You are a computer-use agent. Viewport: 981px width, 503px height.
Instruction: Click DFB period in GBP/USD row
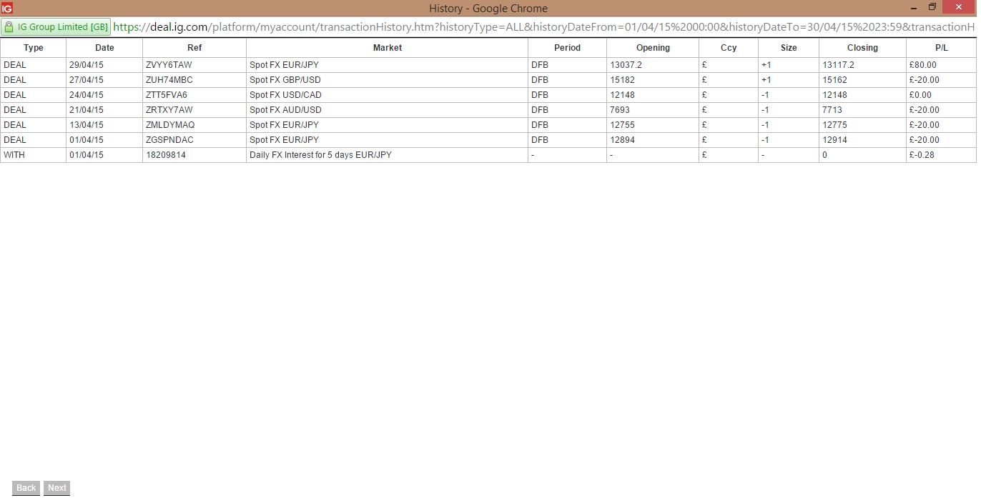click(x=540, y=80)
